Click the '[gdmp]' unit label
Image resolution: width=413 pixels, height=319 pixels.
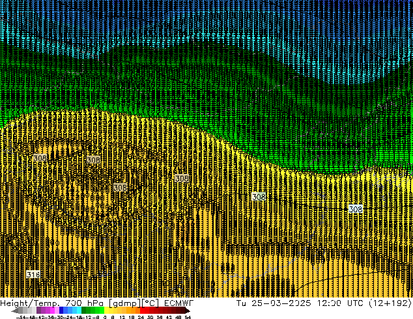click(x=124, y=303)
